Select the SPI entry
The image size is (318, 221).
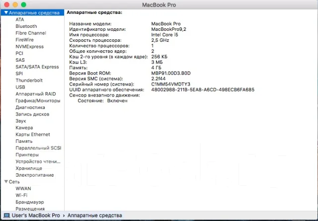[19, 74]
